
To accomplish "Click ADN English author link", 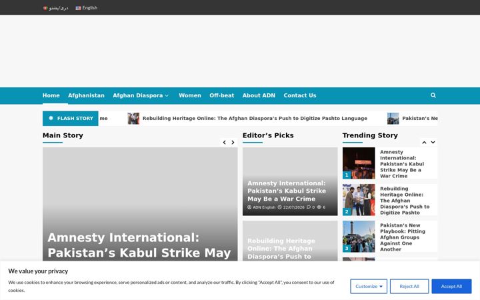I will click(x=264, y=207).
